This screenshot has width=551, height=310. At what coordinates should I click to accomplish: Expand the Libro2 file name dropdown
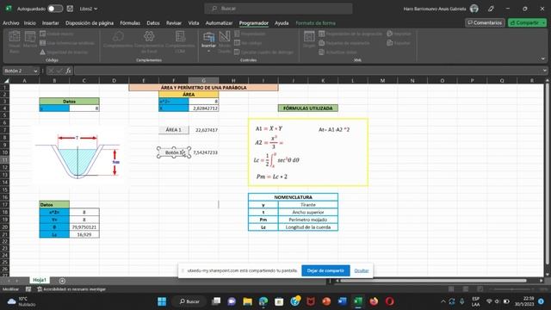coord(96,9)
